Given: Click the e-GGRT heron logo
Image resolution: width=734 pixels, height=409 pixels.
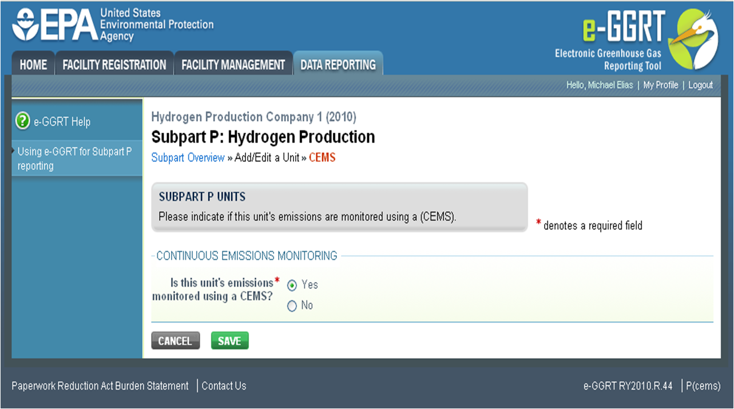Looking at the screenshot, I should pos(694,38).
